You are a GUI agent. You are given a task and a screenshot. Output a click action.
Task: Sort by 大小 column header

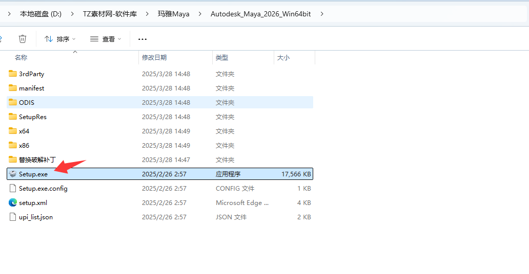(283, 58)
